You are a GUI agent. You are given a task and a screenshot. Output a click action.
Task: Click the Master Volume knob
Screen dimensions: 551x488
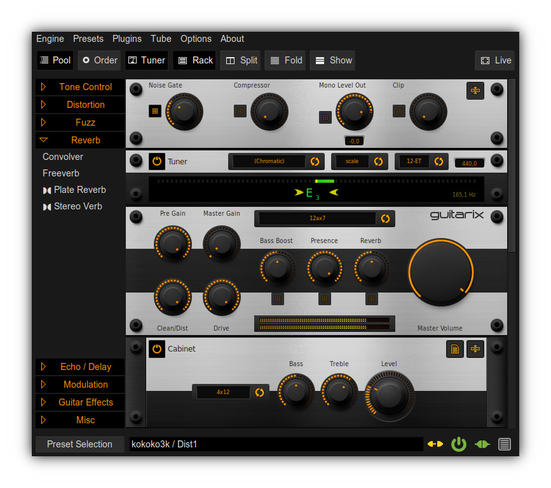pos(440,272)
